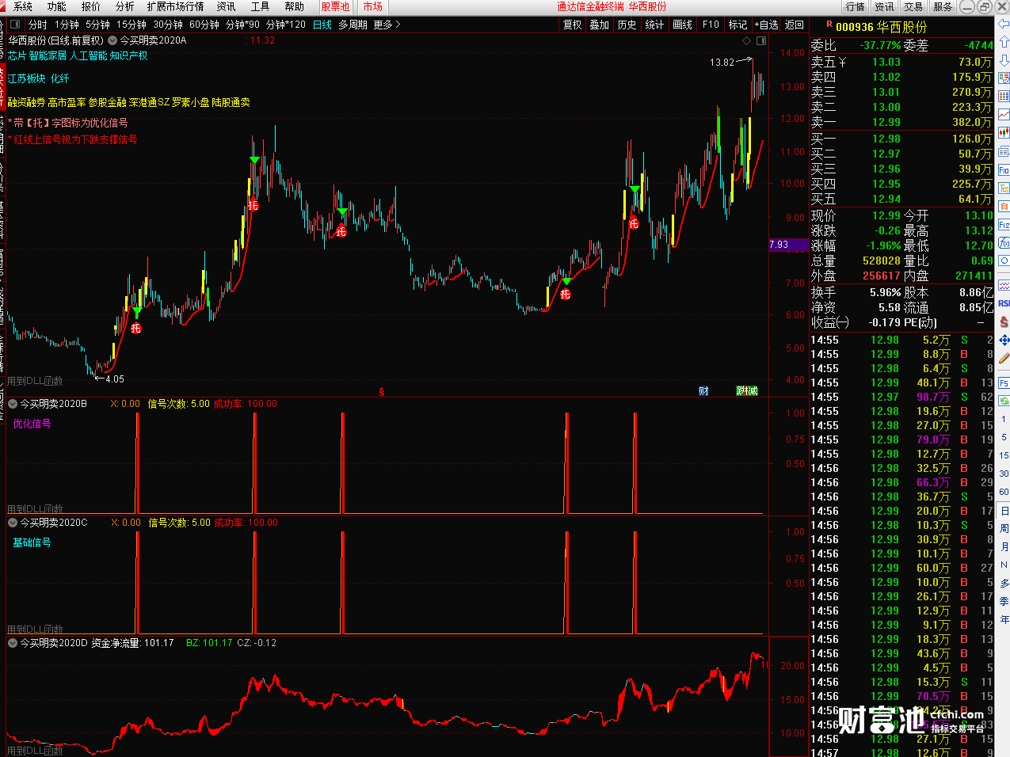Open the 扩展市场行情 menu

coord(175,6)
